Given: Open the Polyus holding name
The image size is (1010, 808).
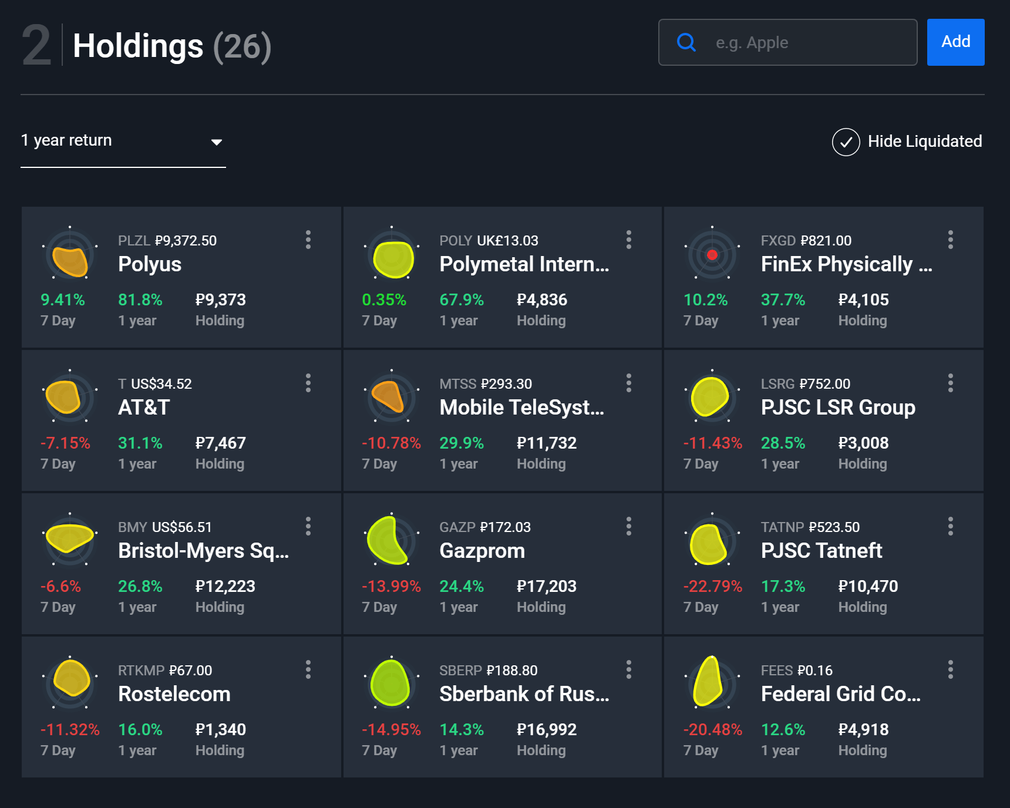Looking at the screenshot, I should click(150, 264).
